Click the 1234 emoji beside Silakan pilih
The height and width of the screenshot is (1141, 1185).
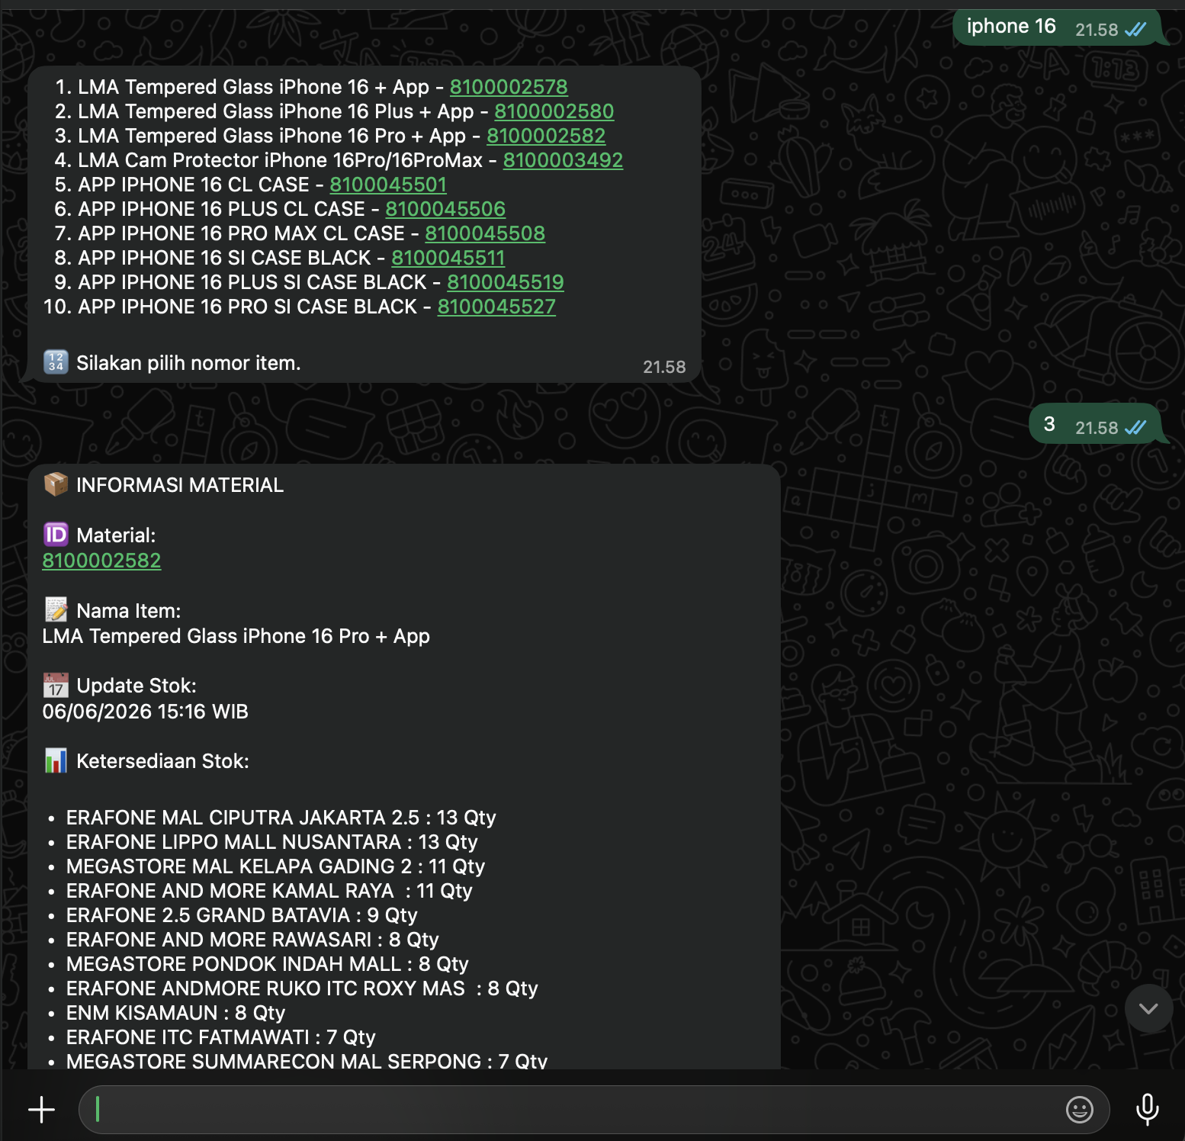pos(56,362)
